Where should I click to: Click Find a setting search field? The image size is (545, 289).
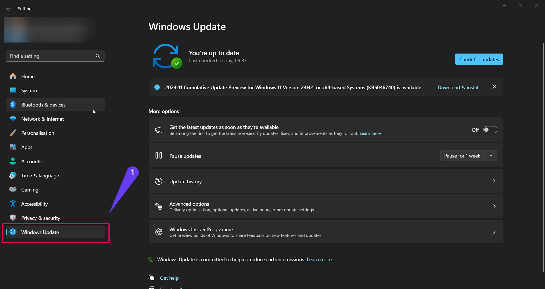pos(55,56)
